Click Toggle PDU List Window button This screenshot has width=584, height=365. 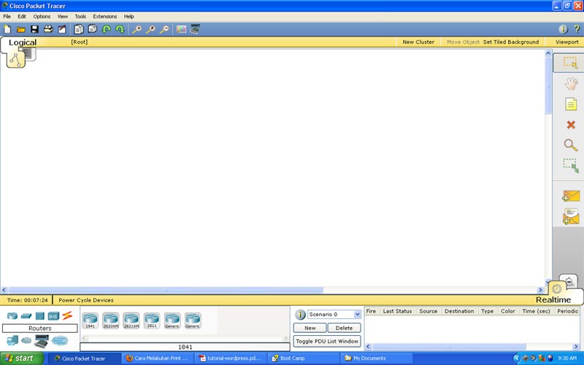pyautogui.click(x=327, y=341)
